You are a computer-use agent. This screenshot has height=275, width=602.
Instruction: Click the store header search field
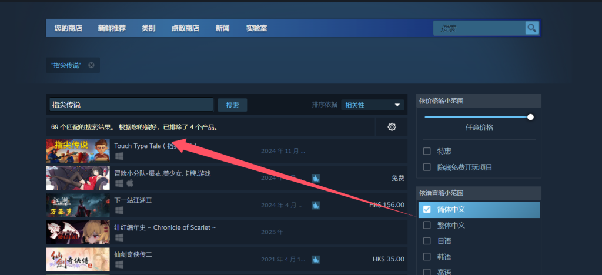point(479,28)
